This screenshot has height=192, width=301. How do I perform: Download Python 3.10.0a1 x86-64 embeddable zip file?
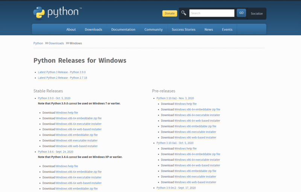pos(197,154)
